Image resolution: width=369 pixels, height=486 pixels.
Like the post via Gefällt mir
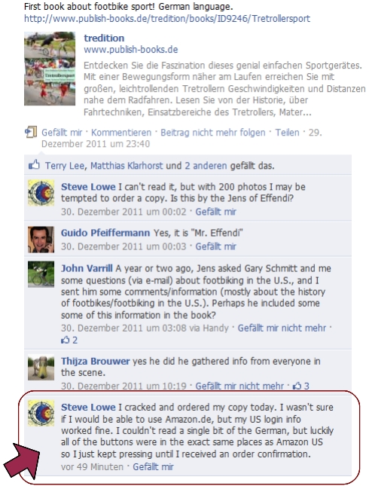tap(62, 133)
